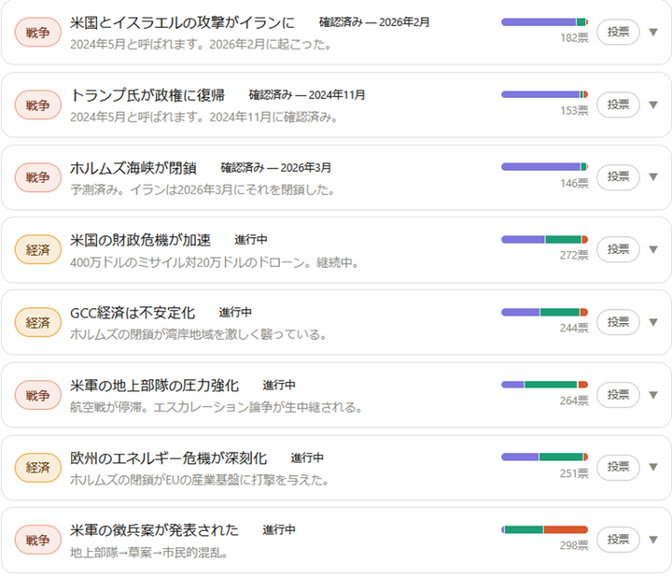The height and width of the screenshot is (576, 672).
Task: Click vote bar above 153票
Action: coord(544,94)
